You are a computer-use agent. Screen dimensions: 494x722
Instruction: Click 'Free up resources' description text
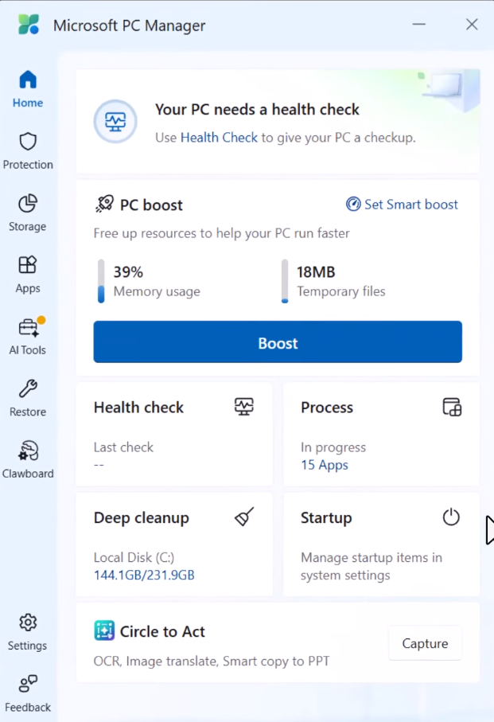click(221, 233)
